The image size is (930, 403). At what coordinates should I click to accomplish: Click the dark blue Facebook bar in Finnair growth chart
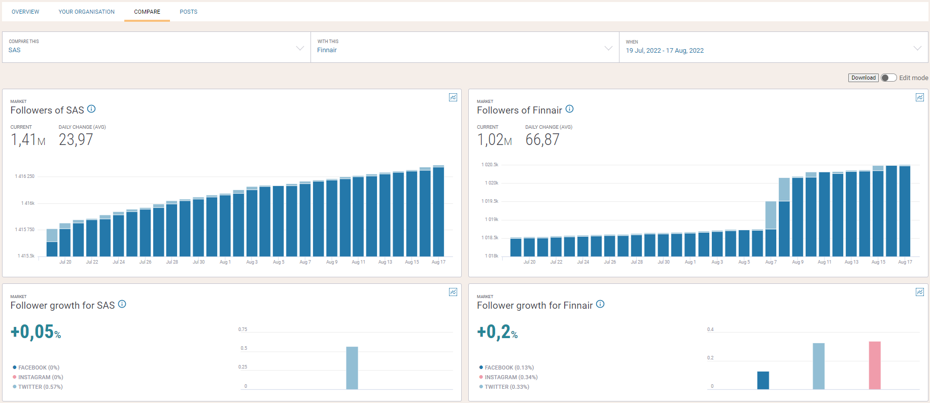[x=763, y=380]
